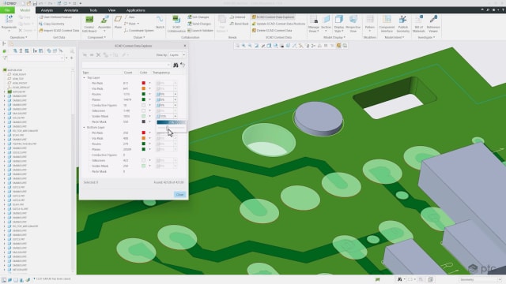
Task: Collapse the Bottom Layer group
Action: coord(85,128)
